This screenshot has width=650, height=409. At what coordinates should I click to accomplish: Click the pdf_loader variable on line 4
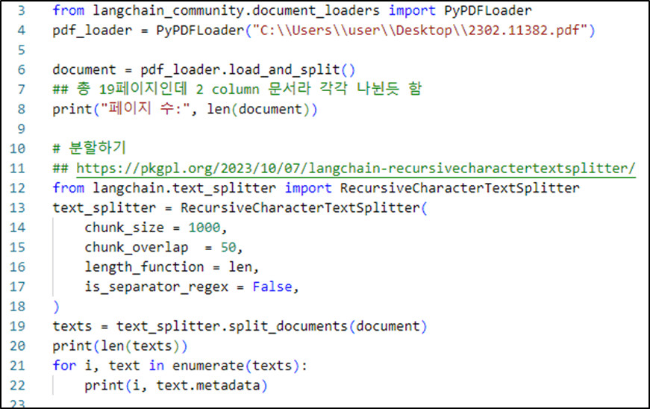coord(92,31)
